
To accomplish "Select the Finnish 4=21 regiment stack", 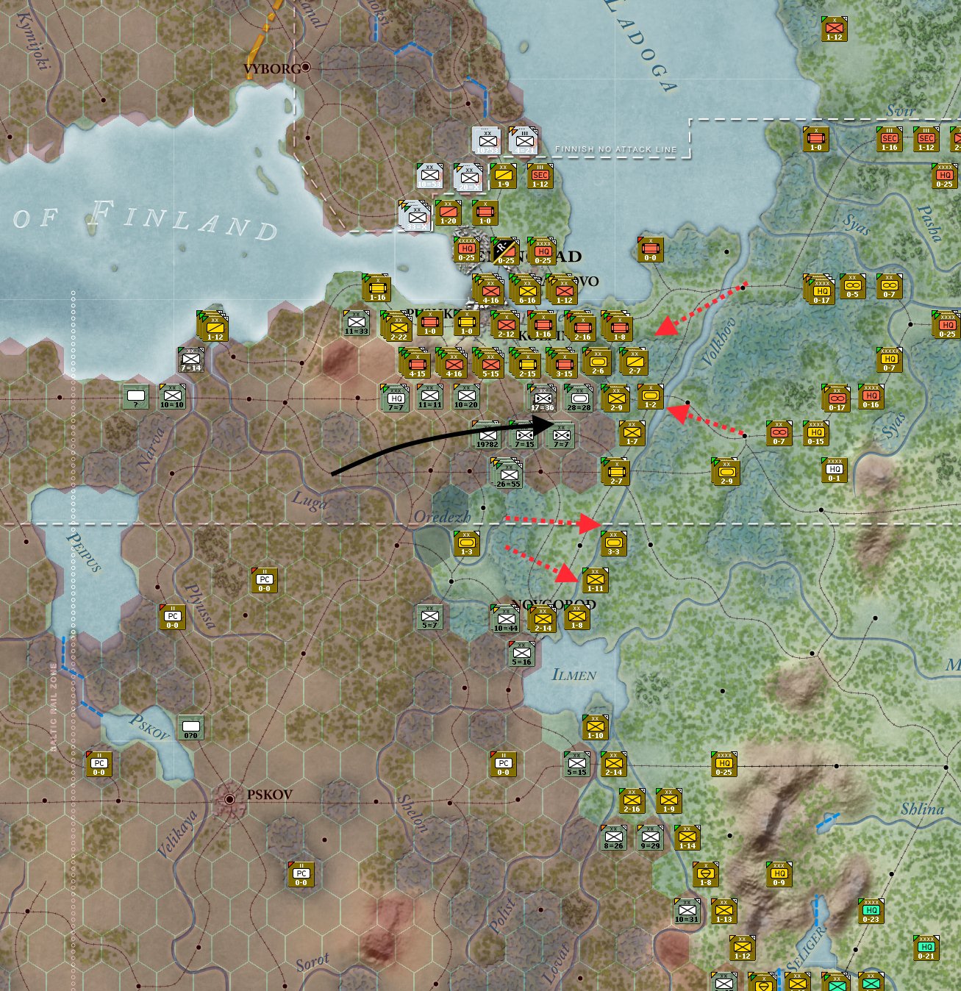I will 523,140.
